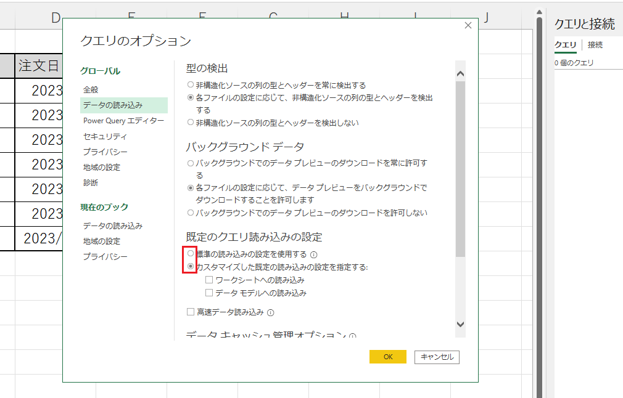This screenshot has height=398, width=623.
Task: Select カスタマイズした既定の読み込みの設定 radio button
Action: pos(191,267)
